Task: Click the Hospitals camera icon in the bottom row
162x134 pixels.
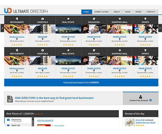Action: (x=43, y=50)
